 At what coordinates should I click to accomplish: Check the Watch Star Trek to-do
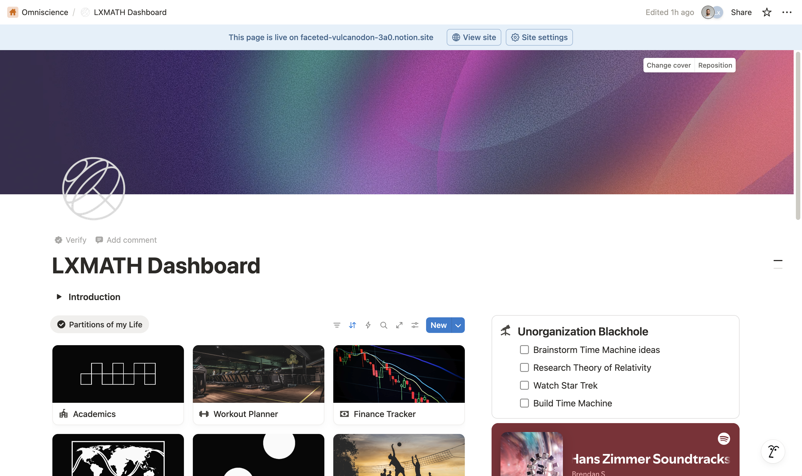524,385
